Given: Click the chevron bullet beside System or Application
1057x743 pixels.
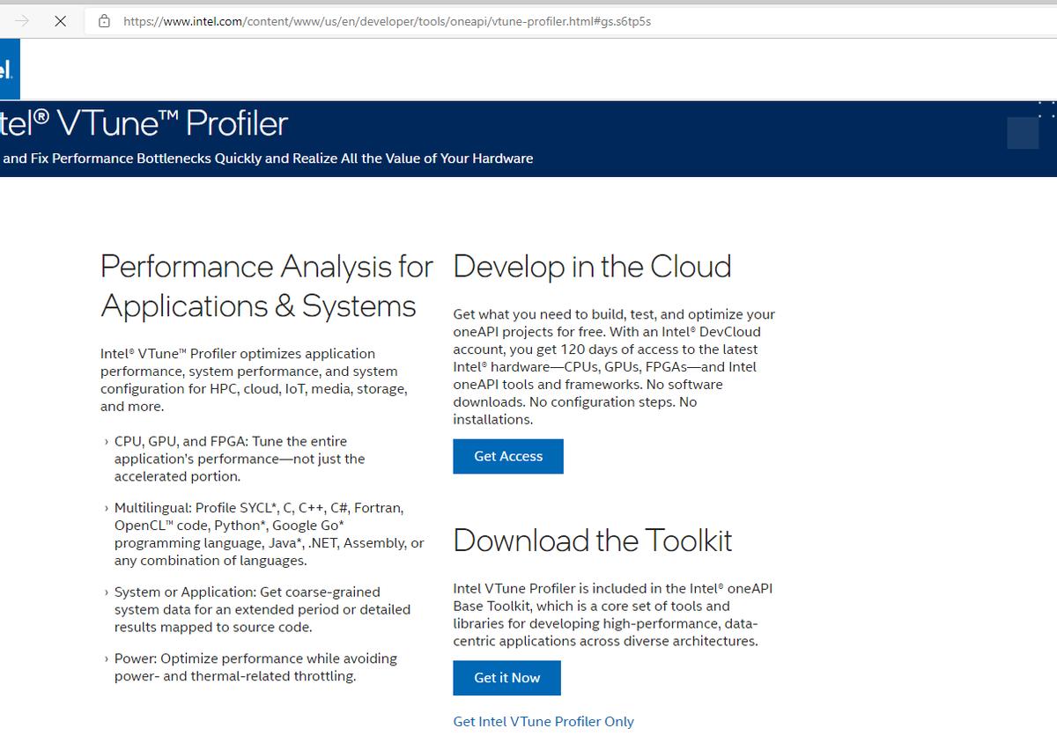Looking at the screenshot, I should 106,592.
